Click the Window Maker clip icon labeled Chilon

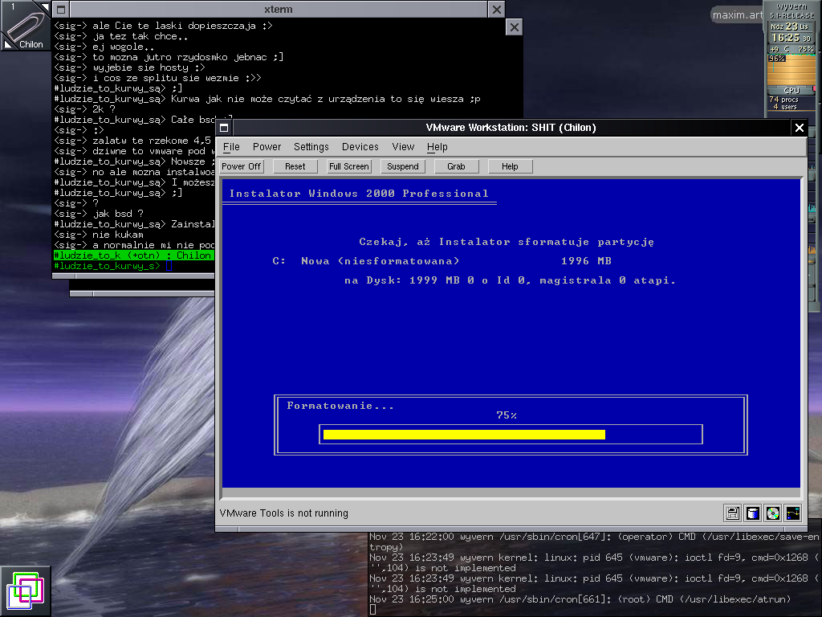(25, 25)
